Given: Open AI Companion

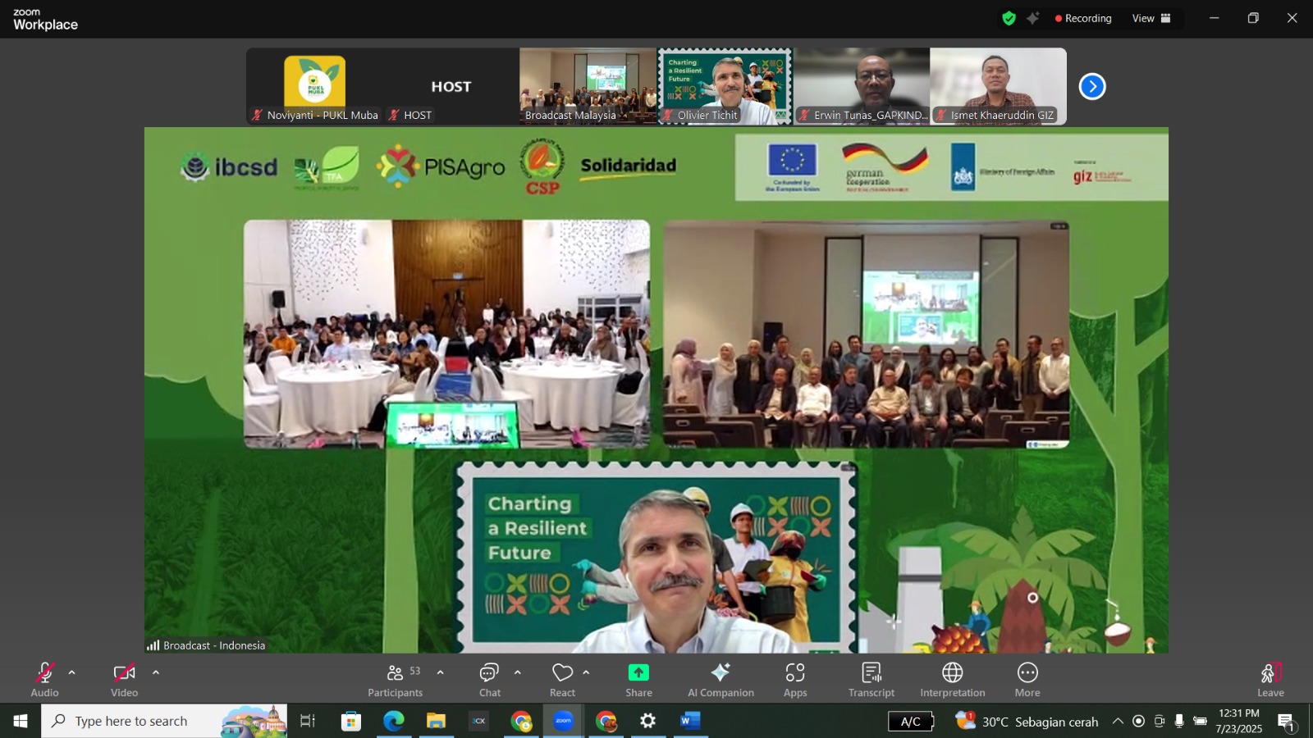Looking at the screenshot, I should (x=721, y=680).
